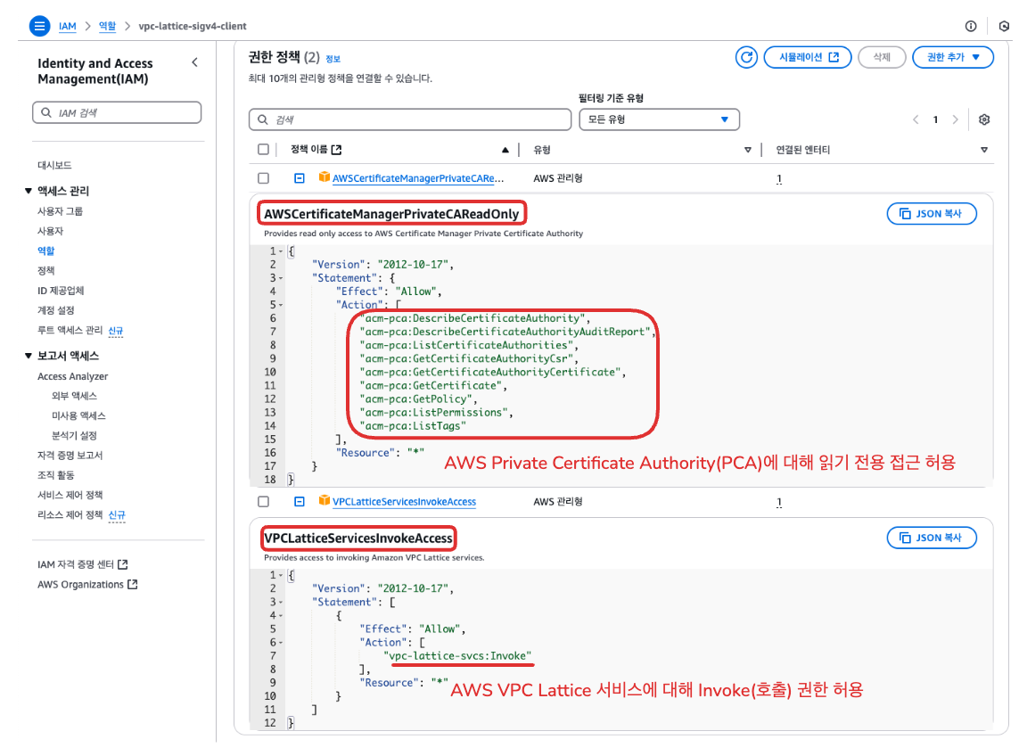The image size is (1019, 756).
Task: Collapse the AWSCertificateManagerPrivateCARe policy details
Action: tap(299, 178)
